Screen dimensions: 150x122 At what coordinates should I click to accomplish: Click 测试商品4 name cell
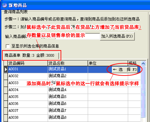click(x=68, y=90)
